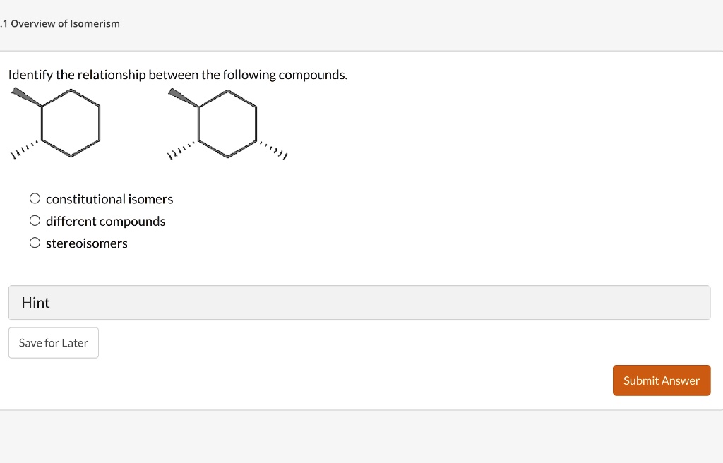The width and height of the screenshot is (723, 463).
Task: Click the right dashed substituent of molecule two
Action: tap(277, 152)
